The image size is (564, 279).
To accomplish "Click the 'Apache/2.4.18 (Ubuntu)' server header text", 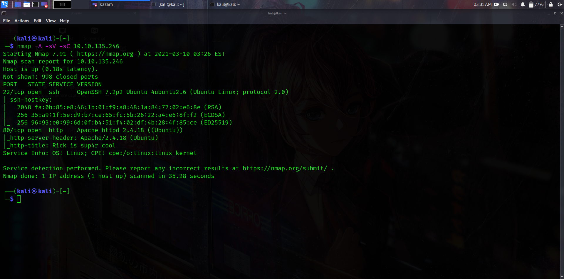I will pyautogui.click(x=119, y=138).
